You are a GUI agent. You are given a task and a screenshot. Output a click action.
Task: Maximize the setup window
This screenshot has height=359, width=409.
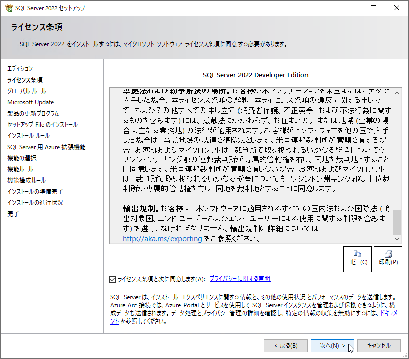(373, 8)
